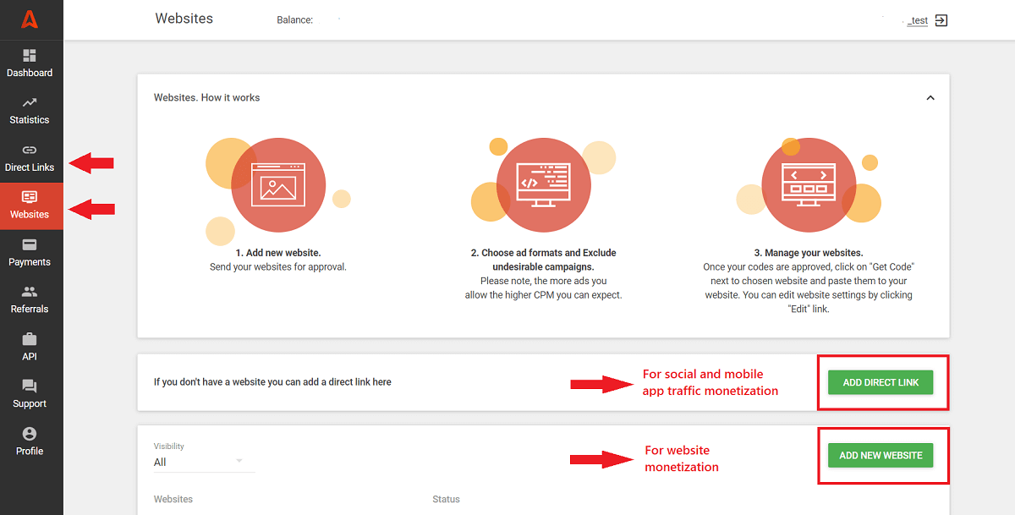Click the _test username link

pos(918,21)
